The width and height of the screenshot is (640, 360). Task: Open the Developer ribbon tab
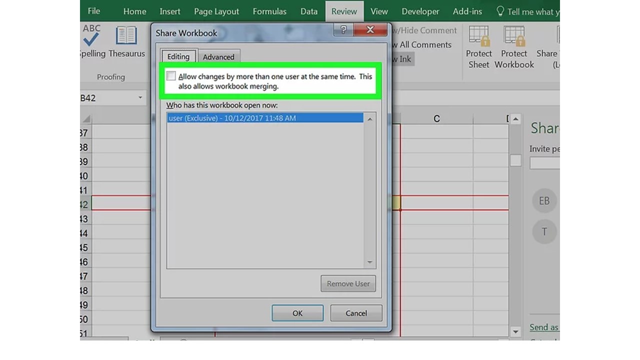(420, 11)
